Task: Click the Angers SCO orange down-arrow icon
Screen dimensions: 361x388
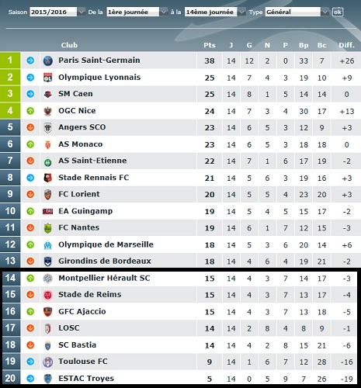Action: [x=30, y=127]
